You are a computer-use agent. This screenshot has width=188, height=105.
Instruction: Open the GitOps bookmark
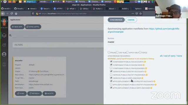coord(85,8)
